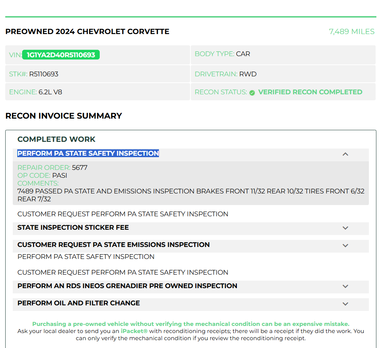This screenshot has height=348, width=382.
Task: Click the repair order number 5677
Action: point(80,168)
